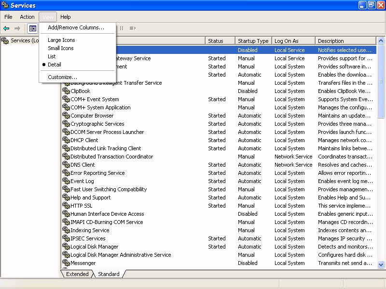Sort by the Log On As column header
This screenshot has width=386, height=289.
[x=293, y=41]
